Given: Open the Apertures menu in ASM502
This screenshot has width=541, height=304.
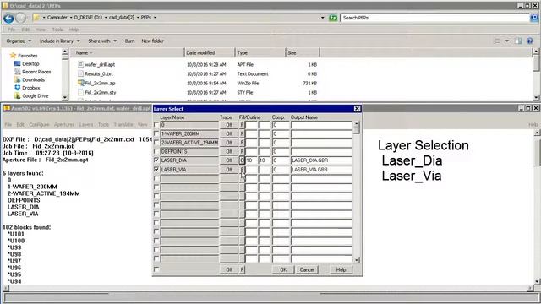Looking at the screenshot, I should (64, 124).
